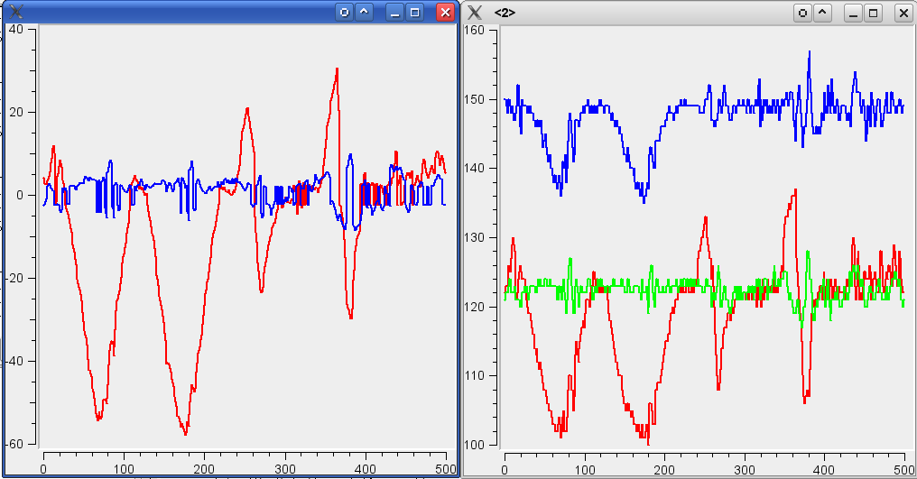Click x-axis label 100 in the left plot

click(124, 469)
